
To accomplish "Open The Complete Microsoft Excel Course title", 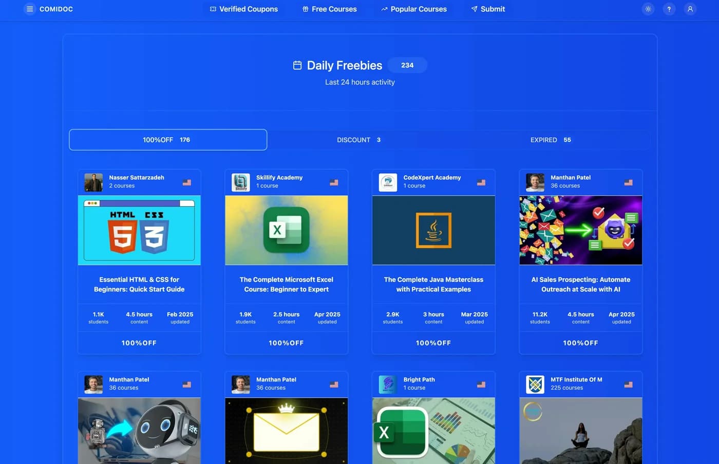I will click(x=286, y=285).
